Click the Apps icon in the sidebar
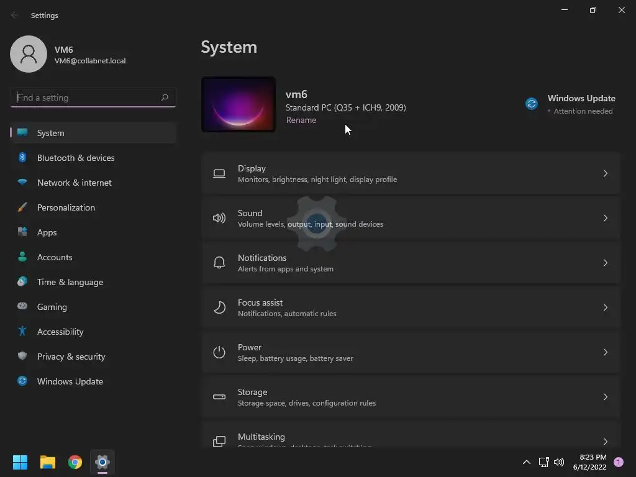 [22, 232]
